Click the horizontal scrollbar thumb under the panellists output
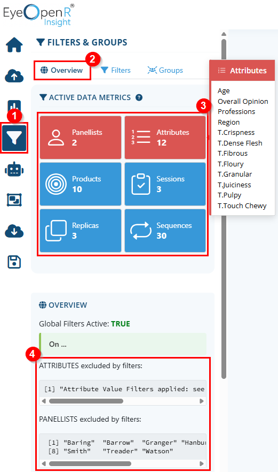Screen dimensions: 278x472 pos(90,463)
